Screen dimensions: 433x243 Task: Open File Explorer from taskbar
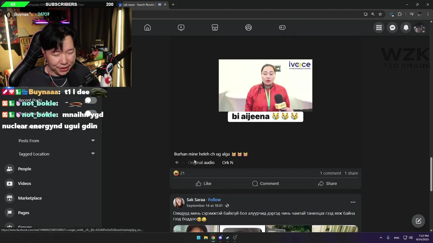206,238
